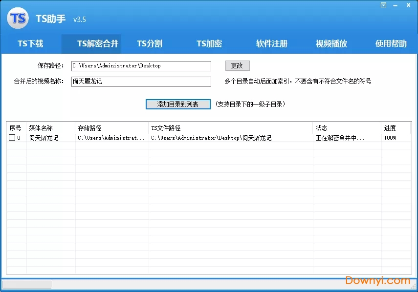The image size is (418, 292).
Task: Switch to the TS下载 tab
Action: pyautogui.click(x=30, y=43)
